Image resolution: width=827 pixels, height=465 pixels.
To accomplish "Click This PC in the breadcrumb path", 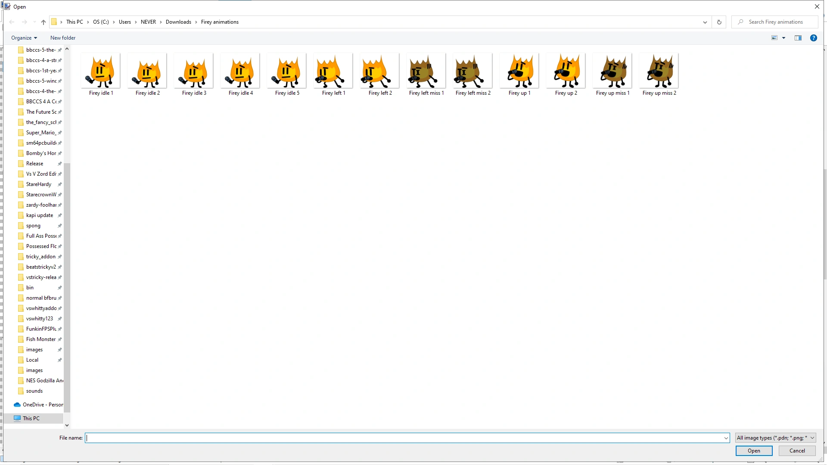I will (75, 22).
